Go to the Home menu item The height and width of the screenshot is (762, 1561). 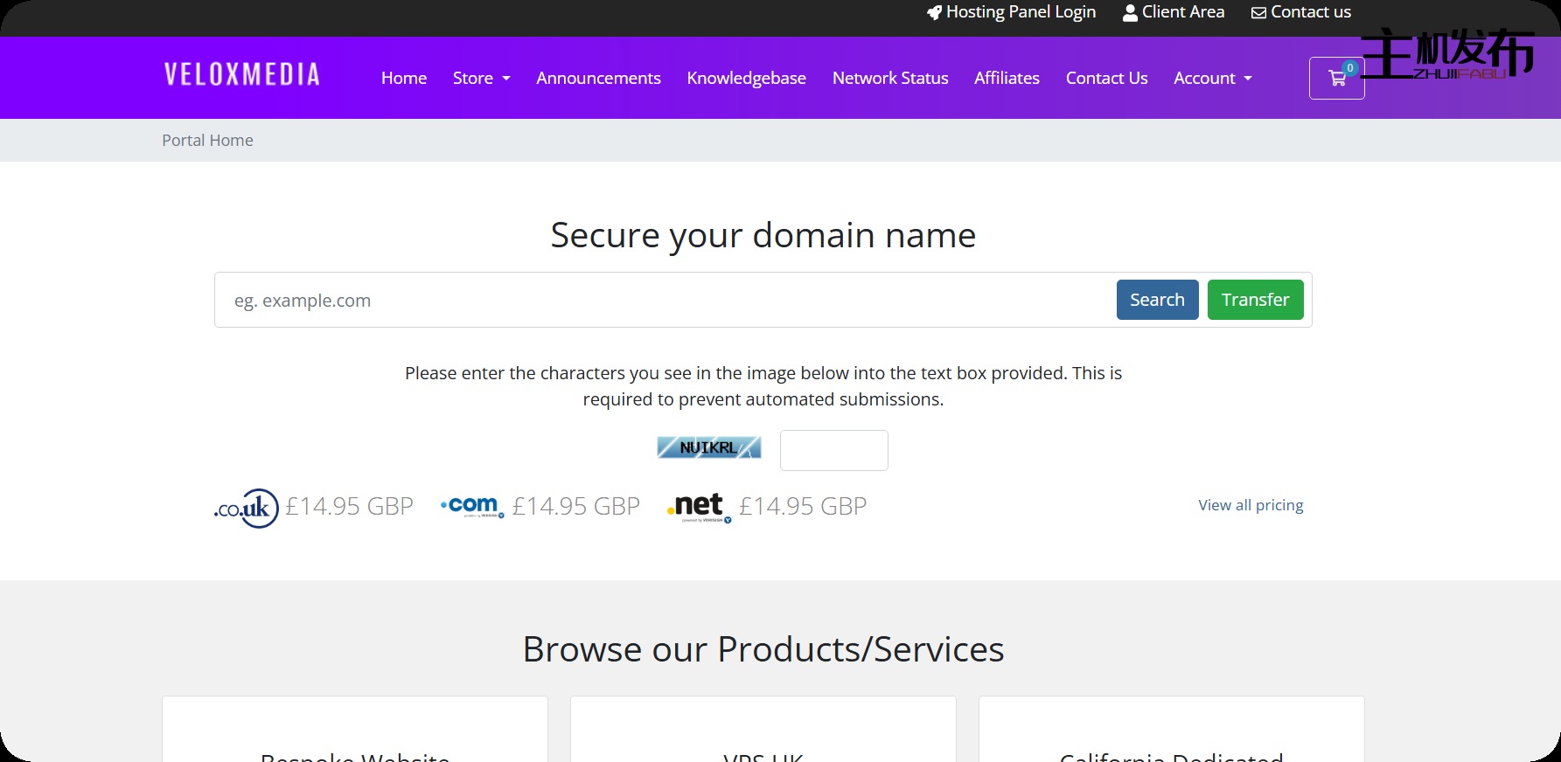coord(404,79)
